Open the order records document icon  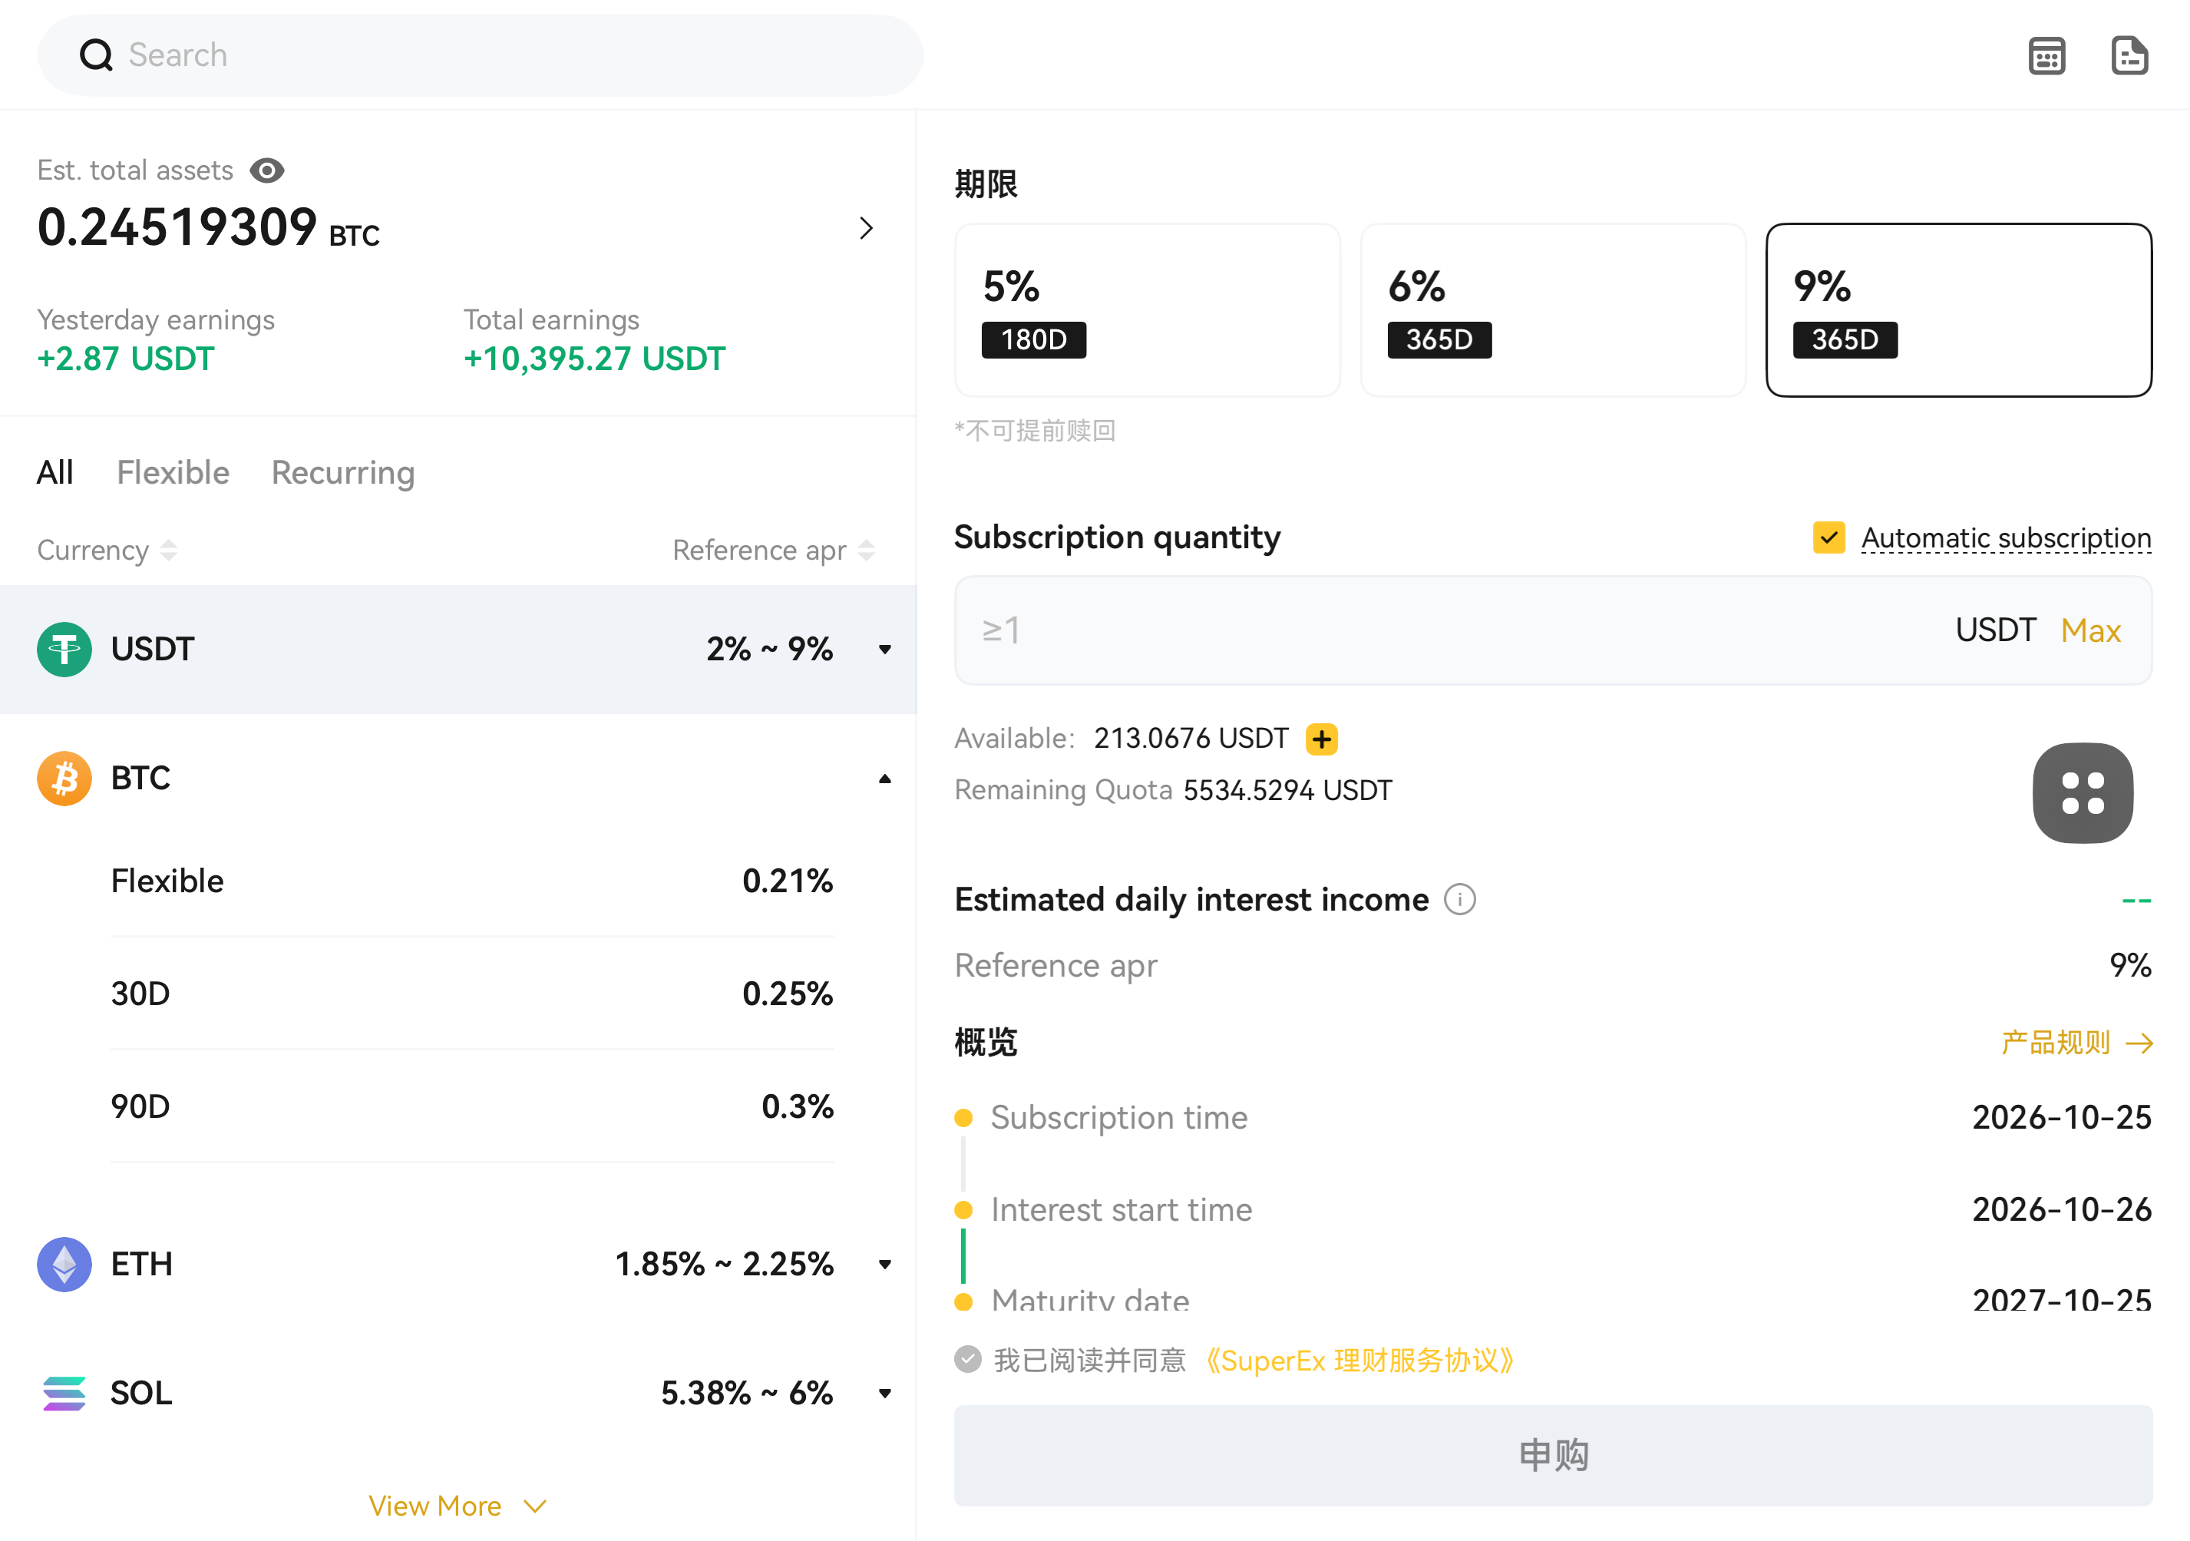click(x=2129, y=55)
